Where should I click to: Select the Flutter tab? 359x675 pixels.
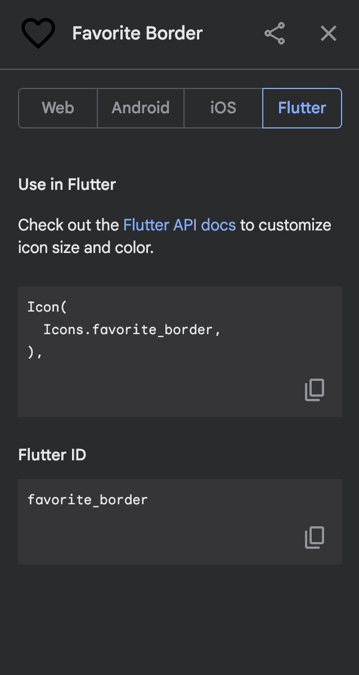(x=302, y=108)
